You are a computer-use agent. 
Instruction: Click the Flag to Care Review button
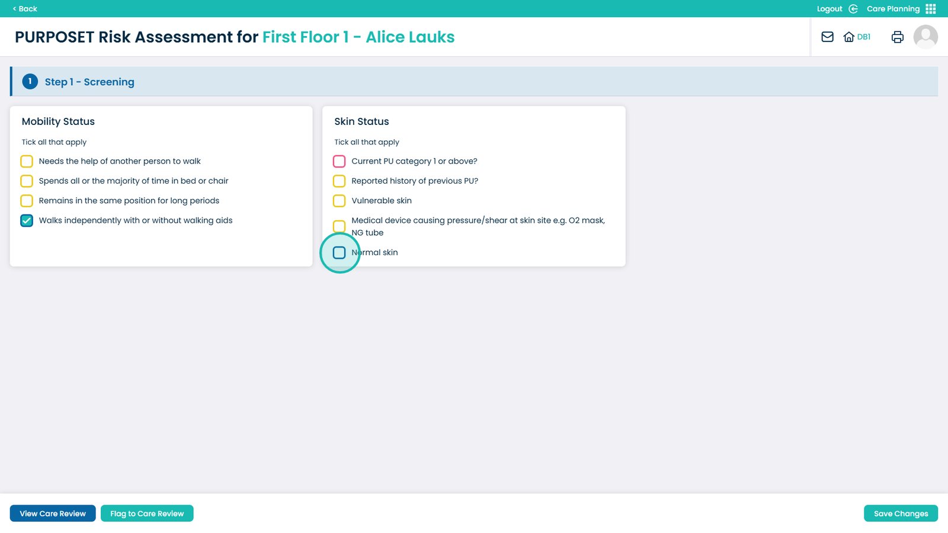[x=147, y=513]
